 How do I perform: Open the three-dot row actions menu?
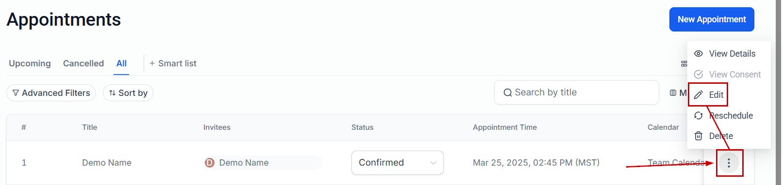729,163
